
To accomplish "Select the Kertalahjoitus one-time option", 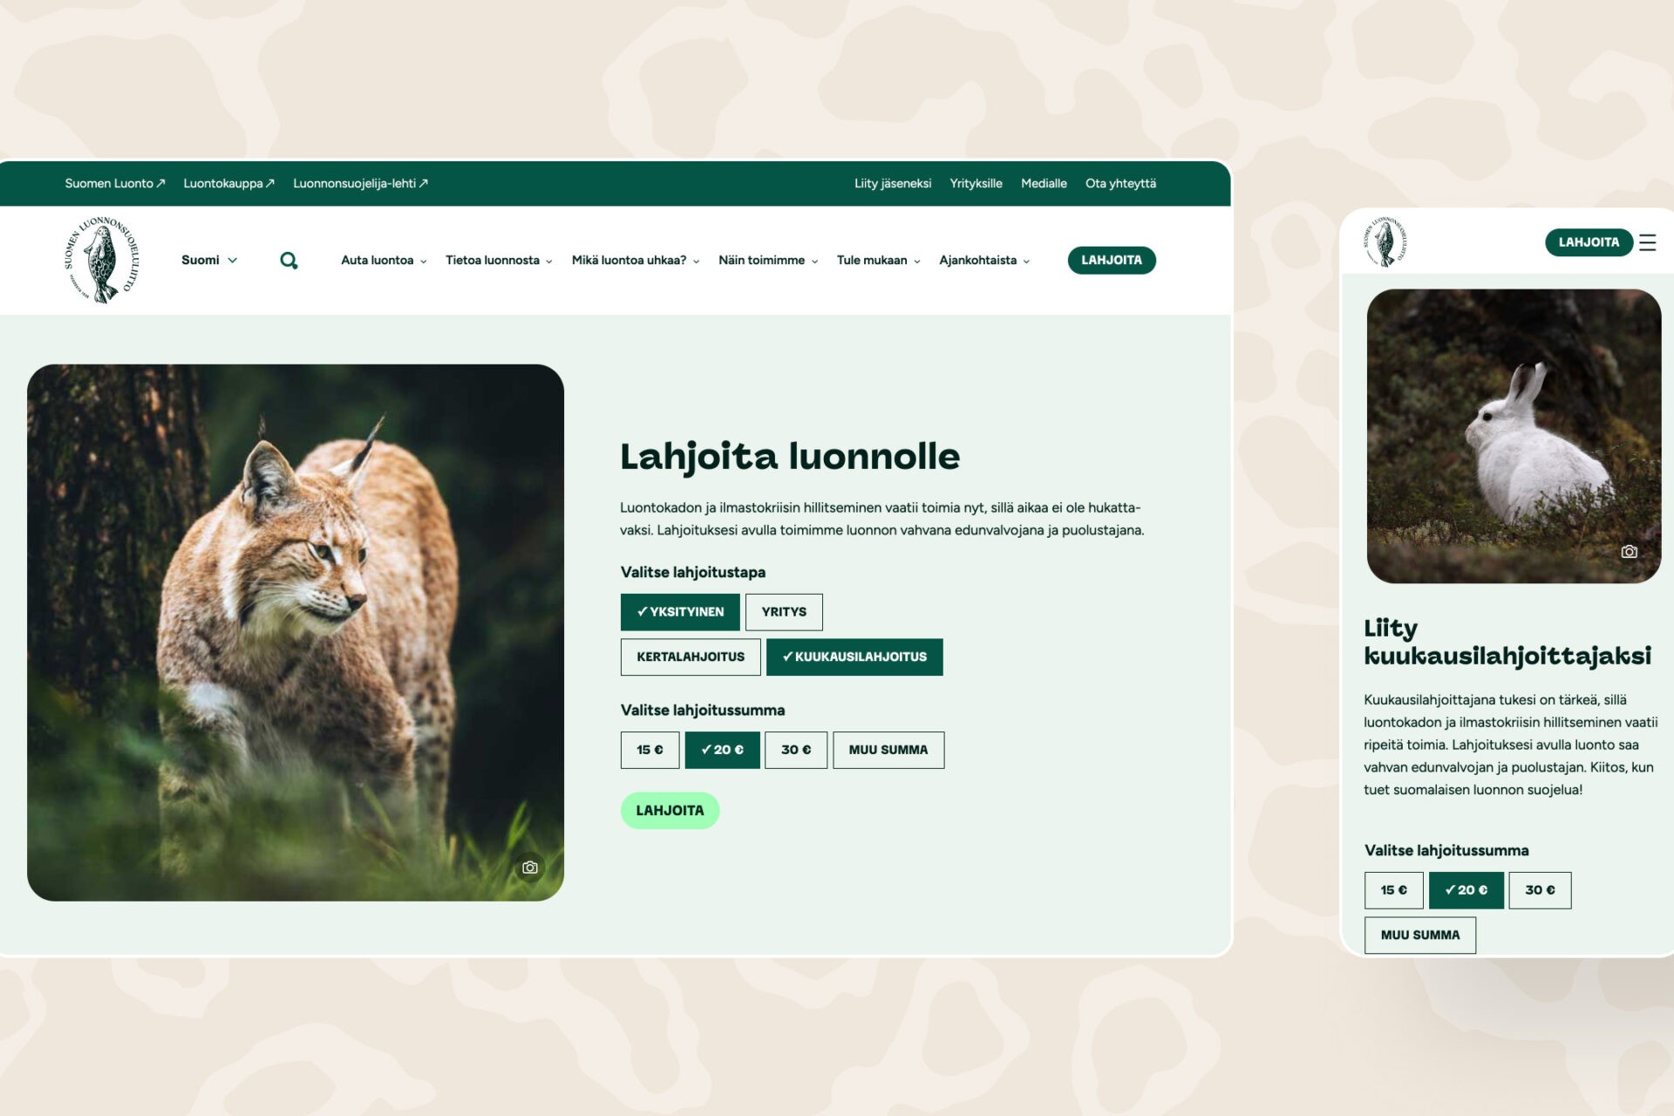I will [x=691, y=657].
